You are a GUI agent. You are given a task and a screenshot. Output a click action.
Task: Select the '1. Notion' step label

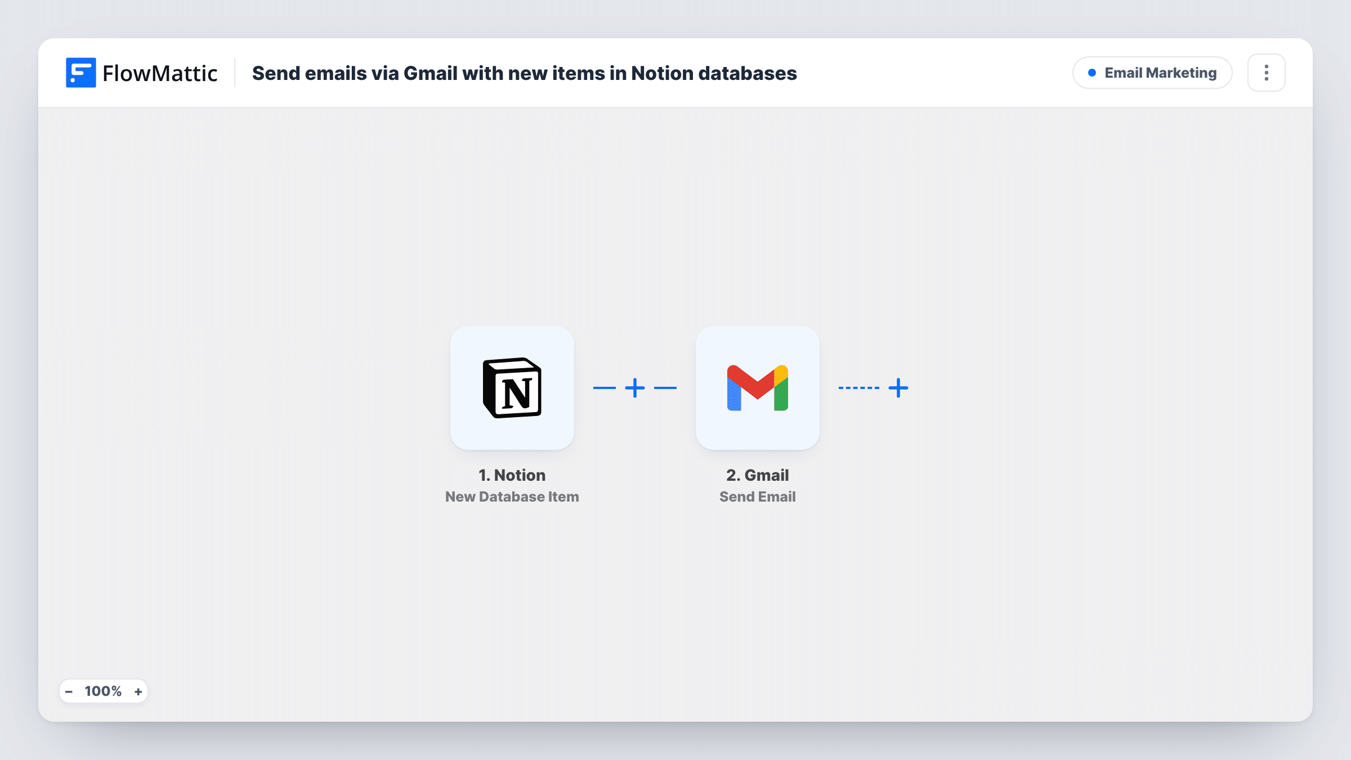[512, 475]
